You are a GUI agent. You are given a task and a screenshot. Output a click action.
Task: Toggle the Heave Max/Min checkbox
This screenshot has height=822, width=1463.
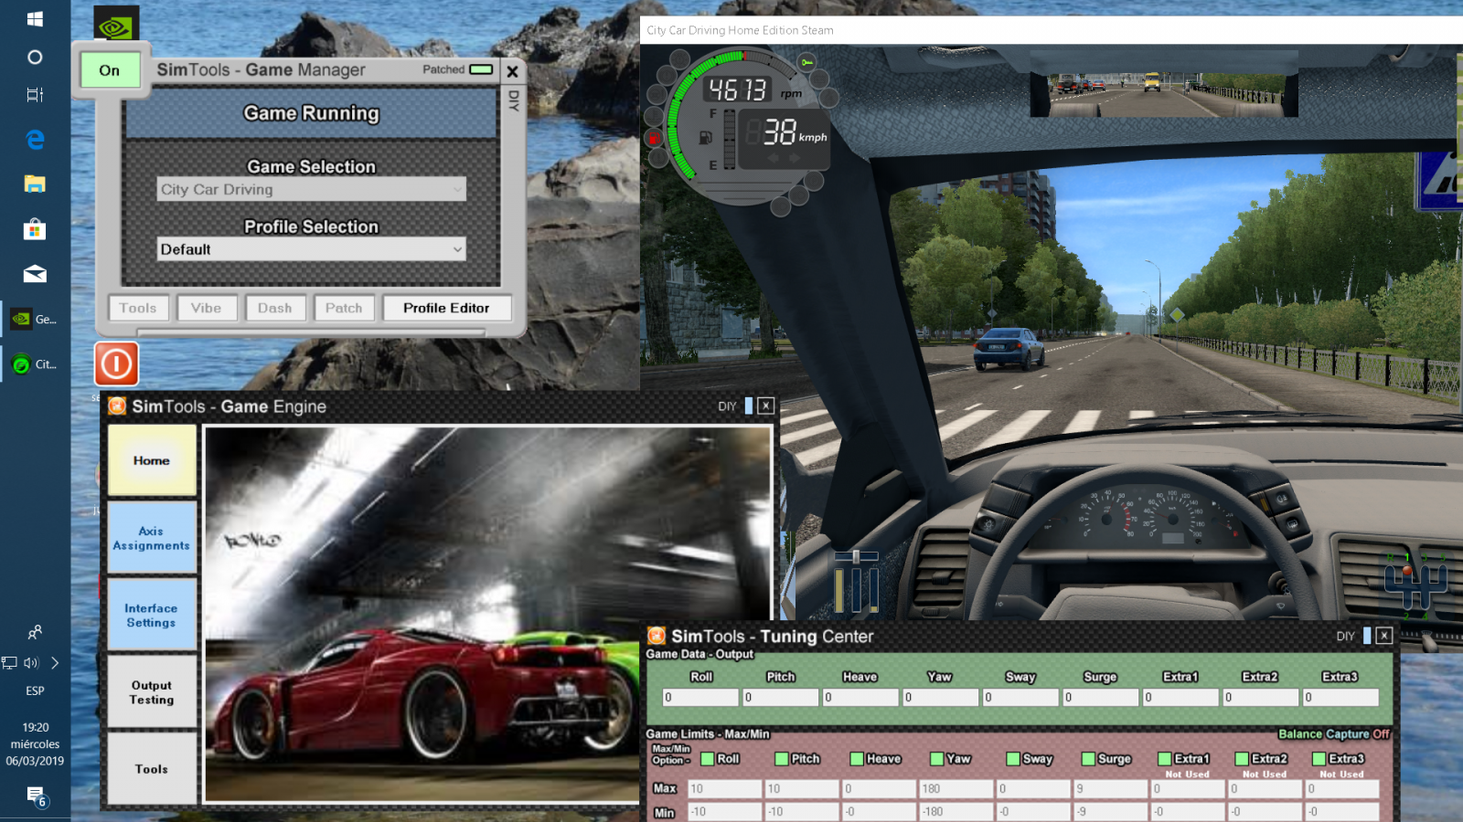tap(857, 759)
